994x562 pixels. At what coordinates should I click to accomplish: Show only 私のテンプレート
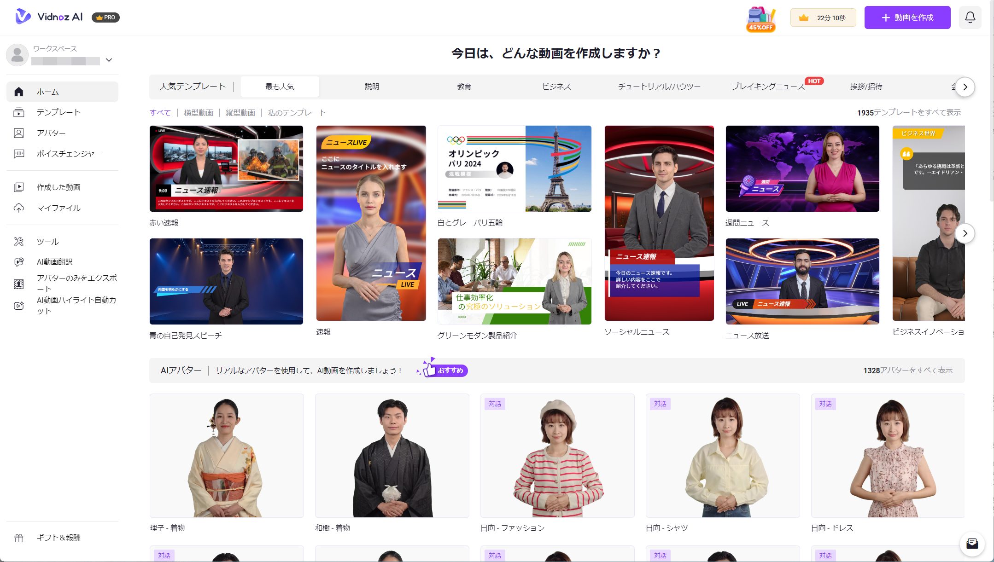[x=297, y=112]
